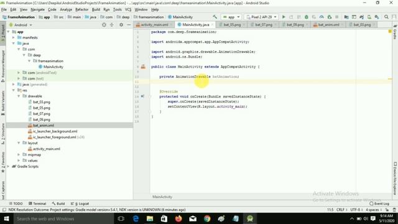Open project panel settings gear

coord(121,25)
